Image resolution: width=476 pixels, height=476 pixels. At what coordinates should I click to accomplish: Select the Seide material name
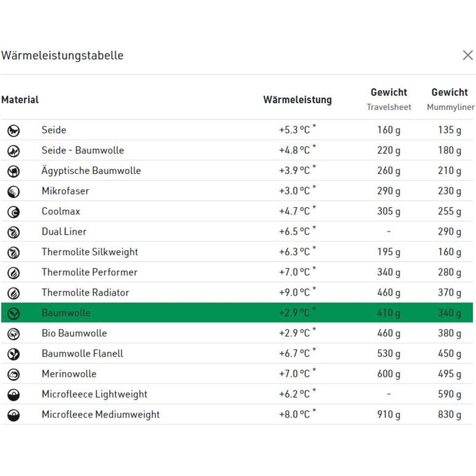(54, 130)
